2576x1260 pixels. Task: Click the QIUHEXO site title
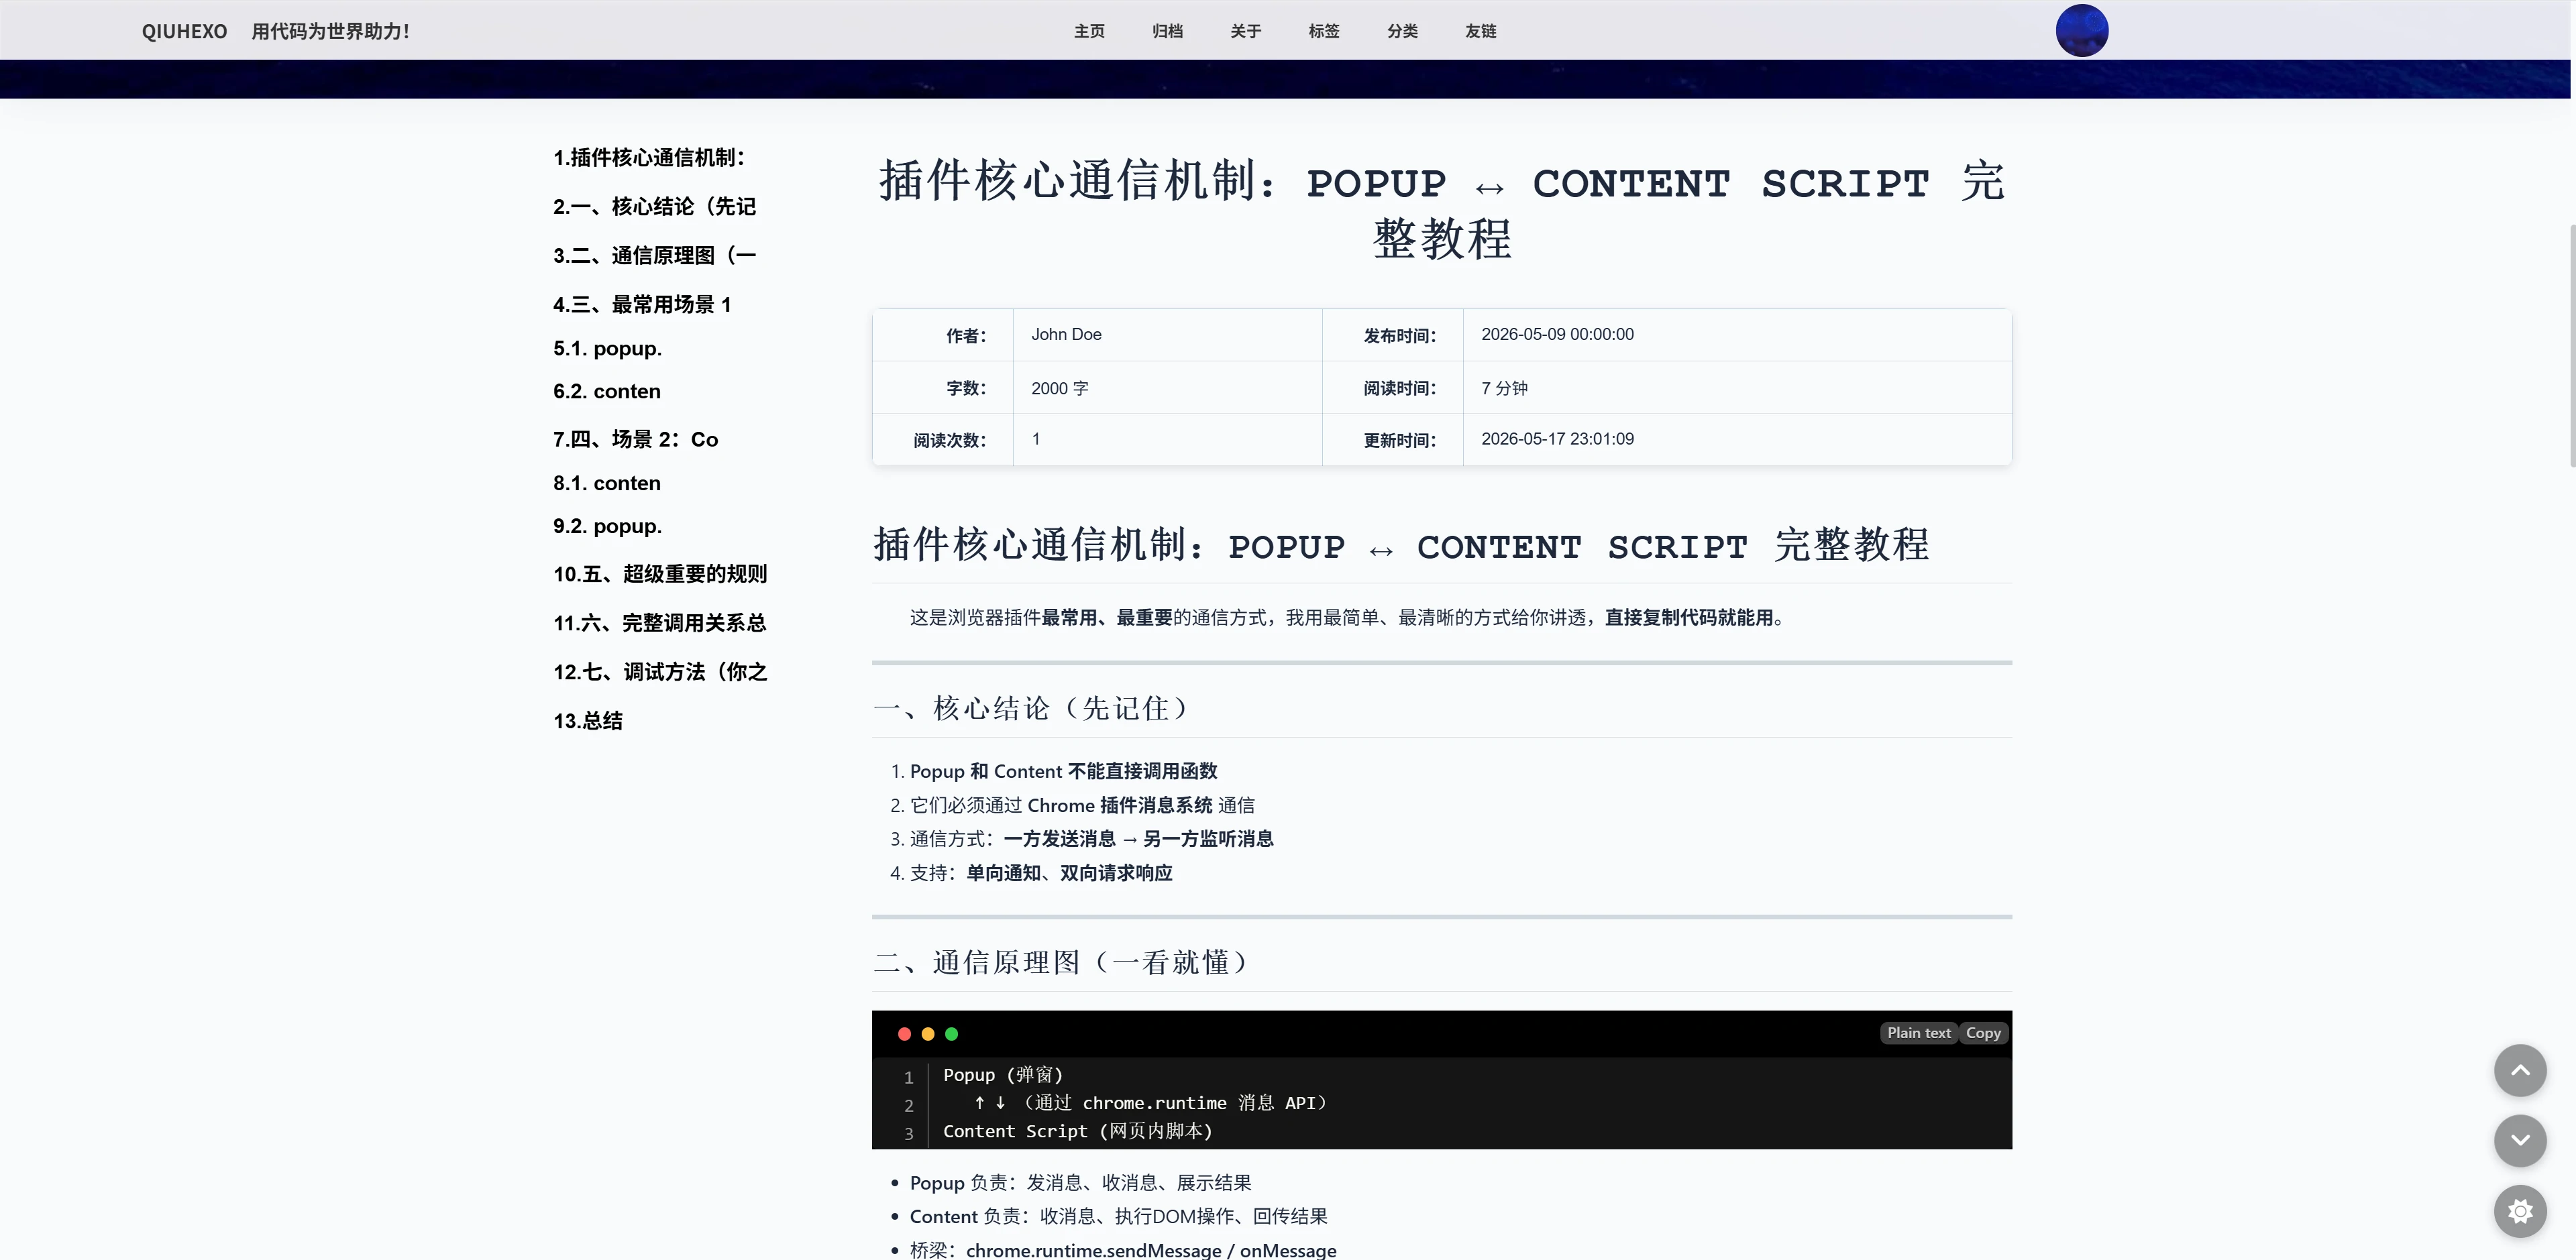point(184,31)
